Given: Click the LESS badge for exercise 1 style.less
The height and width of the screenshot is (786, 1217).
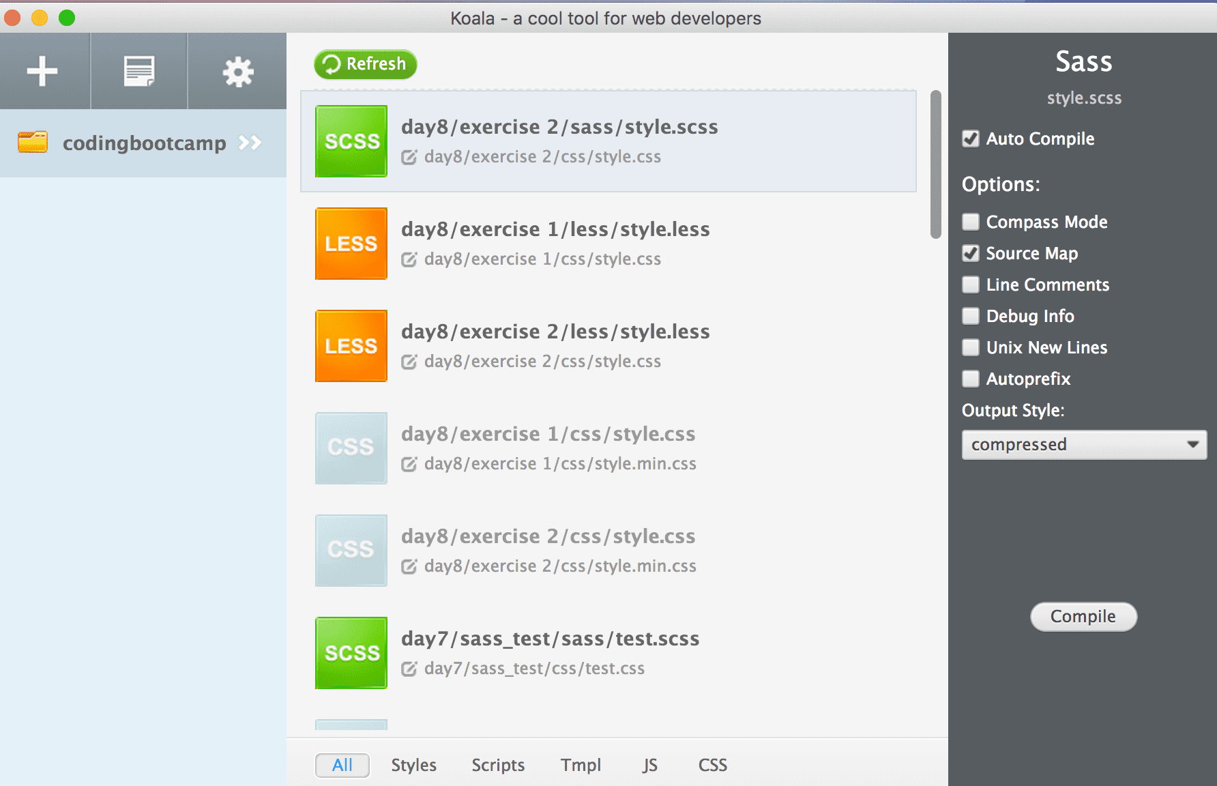Looking at the screenshot, I should 351,244.
